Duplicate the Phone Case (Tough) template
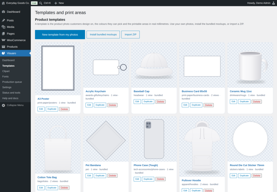This screenshot has width=277, height=192. (x=148, y=179)
